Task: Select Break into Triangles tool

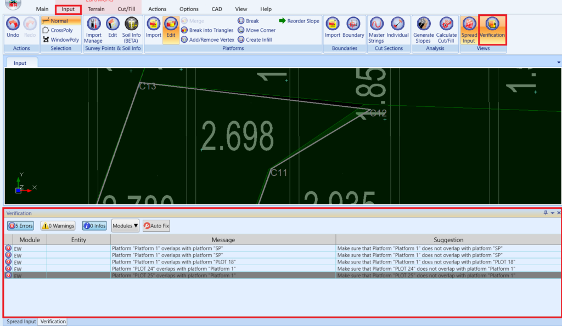Action: [207, 31]
